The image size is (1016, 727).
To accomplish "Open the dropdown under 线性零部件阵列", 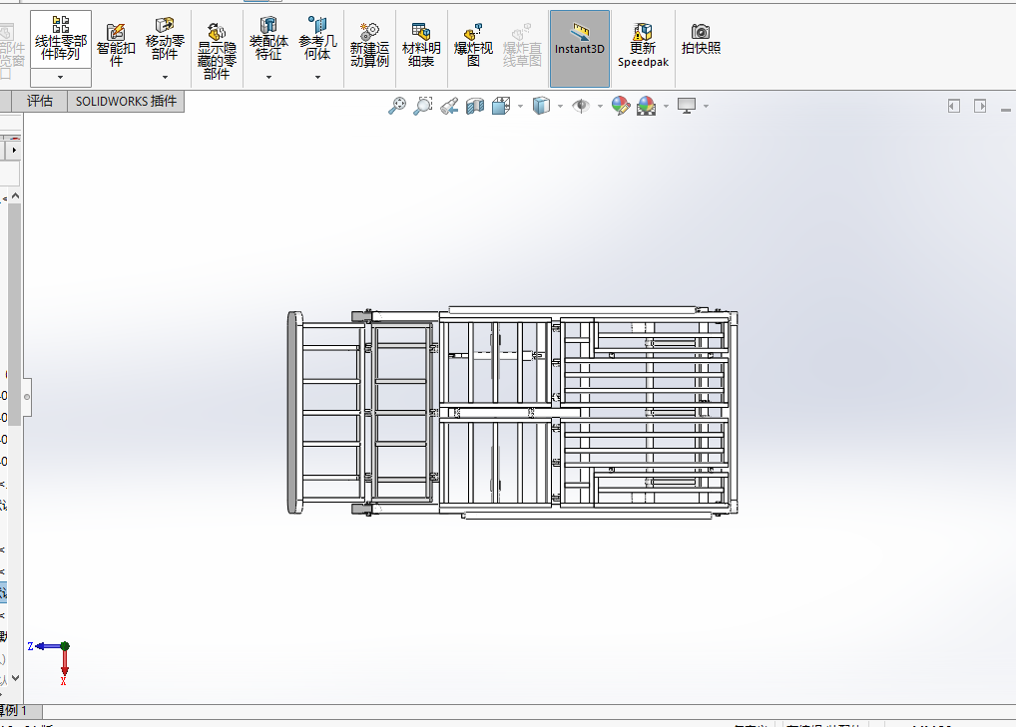I will point(60,78).
